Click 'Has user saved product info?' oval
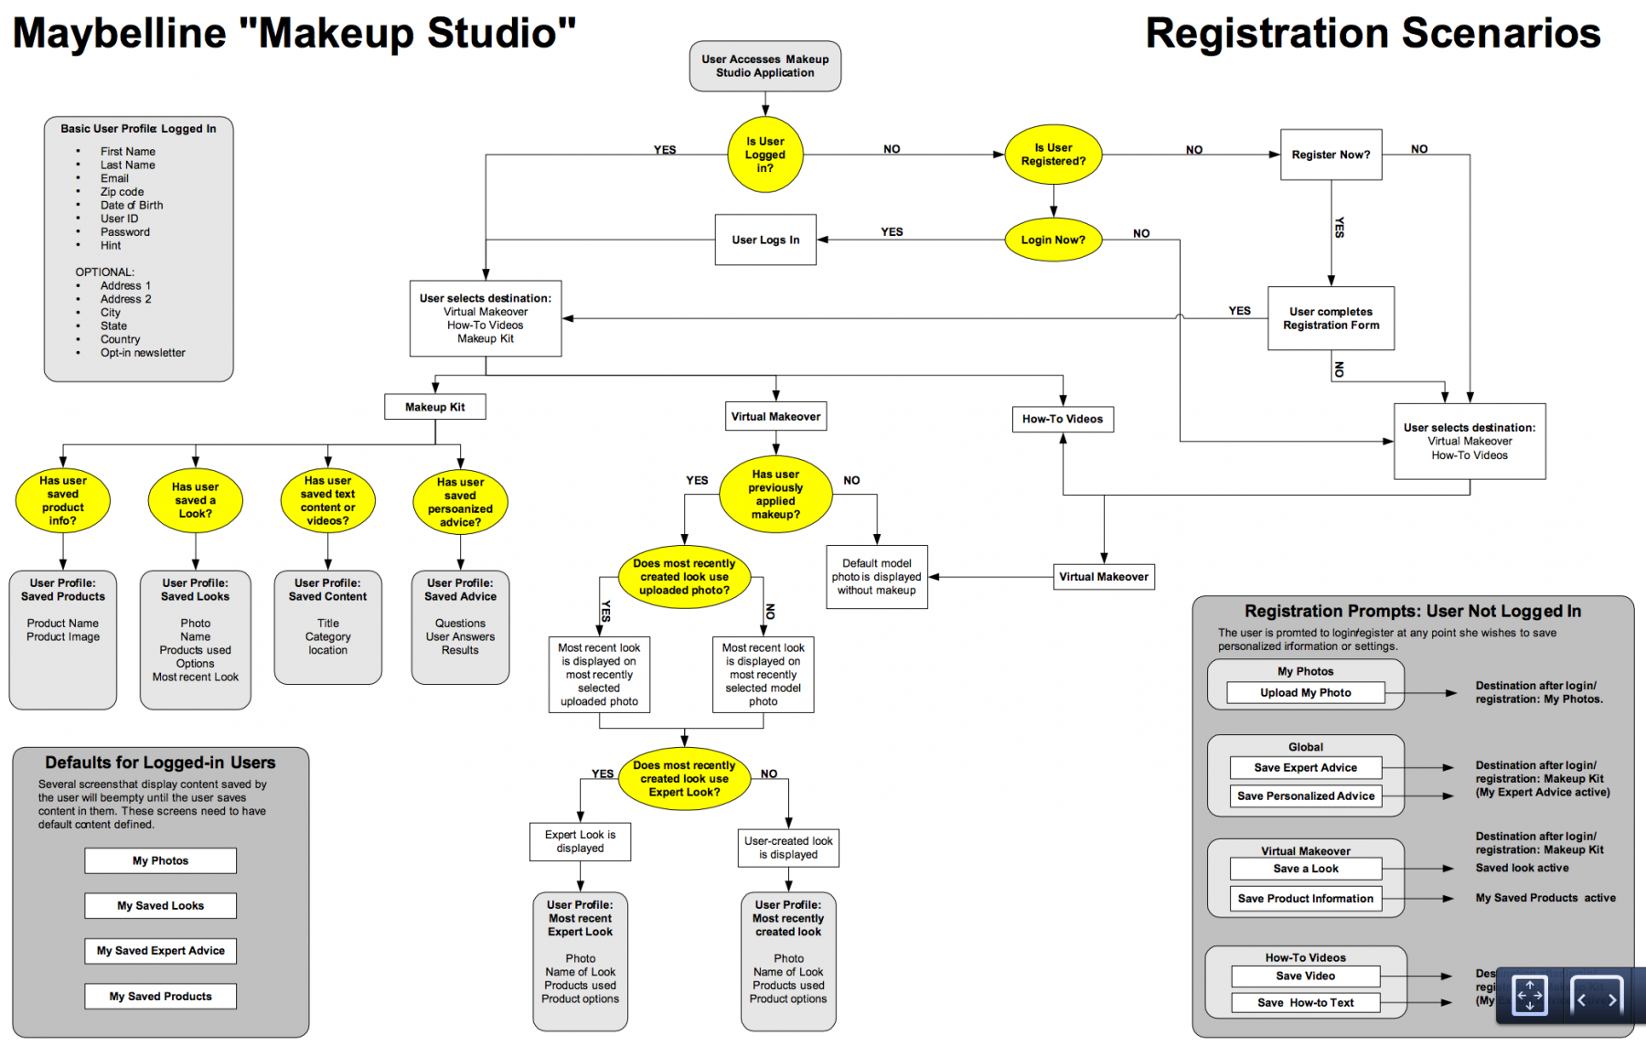 pyautogui.click(x=63, y=500)
